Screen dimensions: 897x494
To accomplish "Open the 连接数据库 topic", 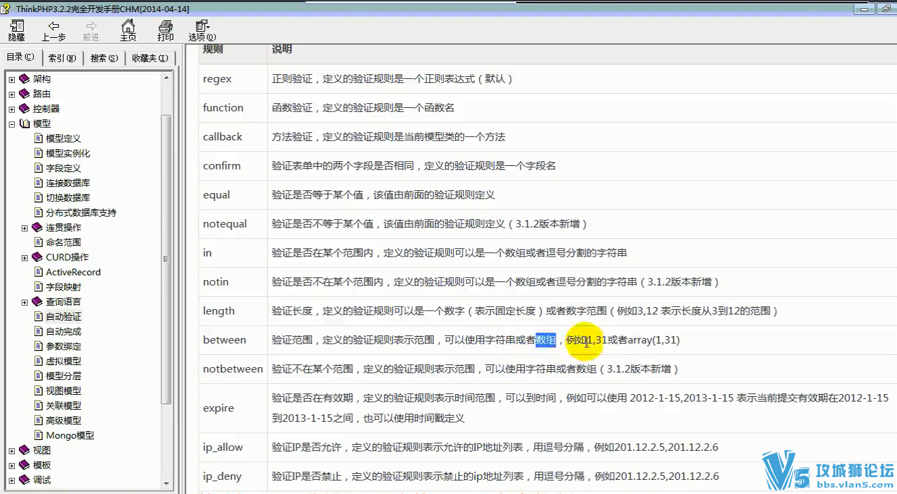I will coord(68,183).
